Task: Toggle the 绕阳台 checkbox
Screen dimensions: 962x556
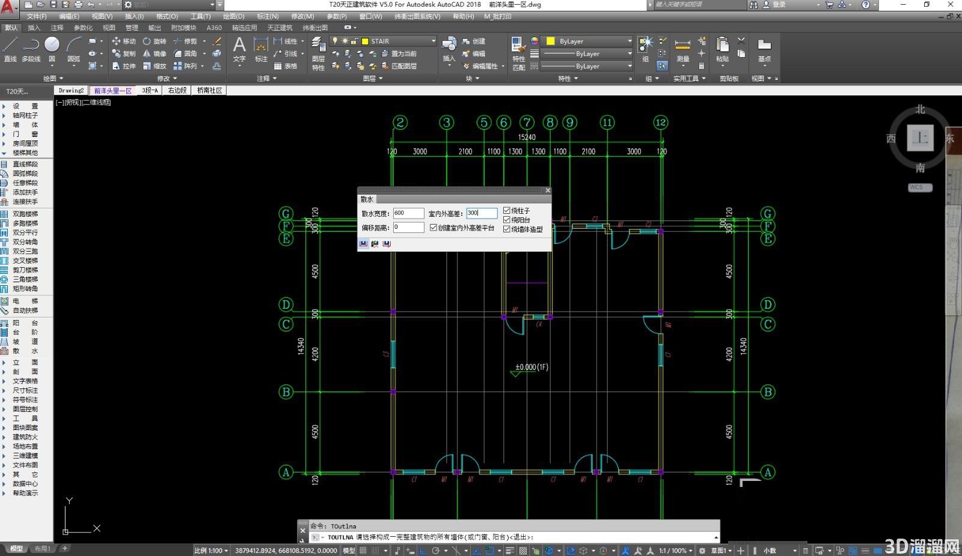Action: click(507, 220)
